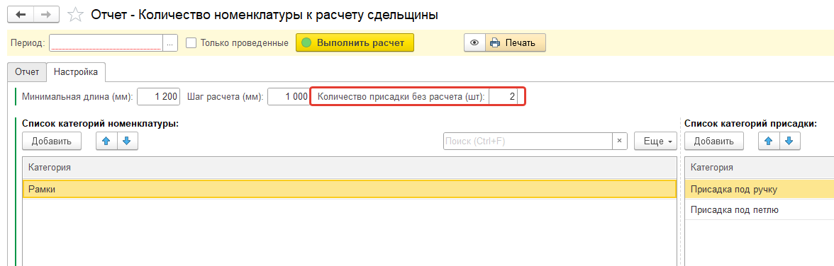Click 'Категория' header in drilling list
This screenshot has height=266, width=834.
pyautogui.click(x=759, y=168)
